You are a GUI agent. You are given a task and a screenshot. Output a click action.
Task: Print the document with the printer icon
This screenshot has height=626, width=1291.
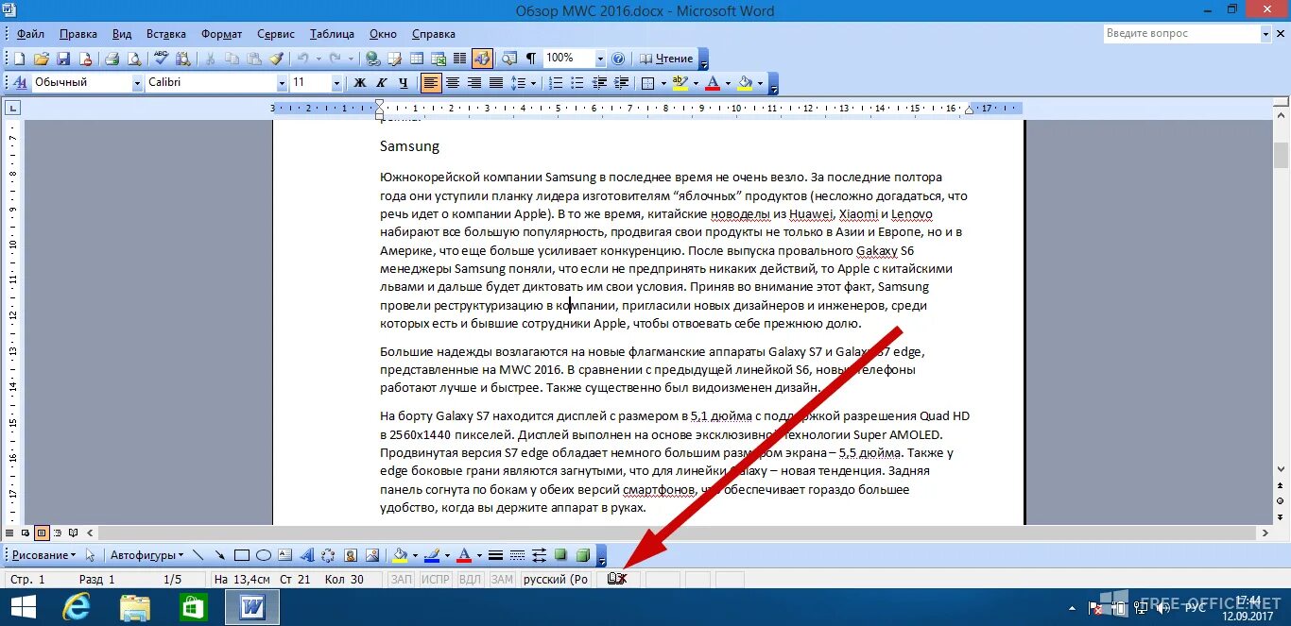(x=112, y=59)
